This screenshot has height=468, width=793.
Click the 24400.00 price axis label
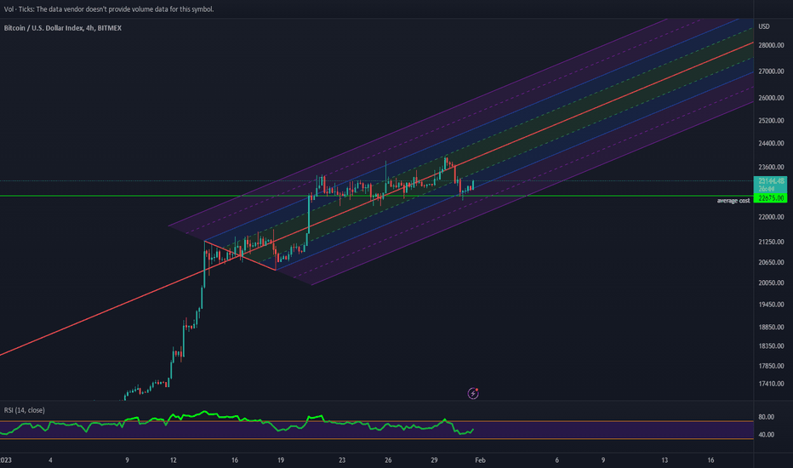pos(771,144)
